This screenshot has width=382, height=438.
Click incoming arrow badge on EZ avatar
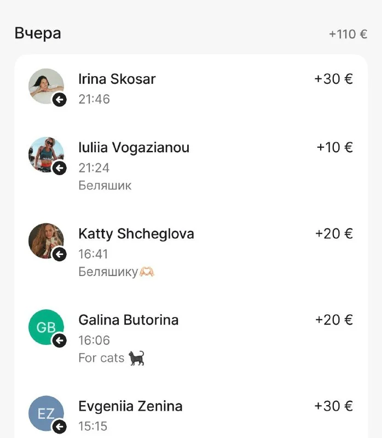[x=59, y=427]
